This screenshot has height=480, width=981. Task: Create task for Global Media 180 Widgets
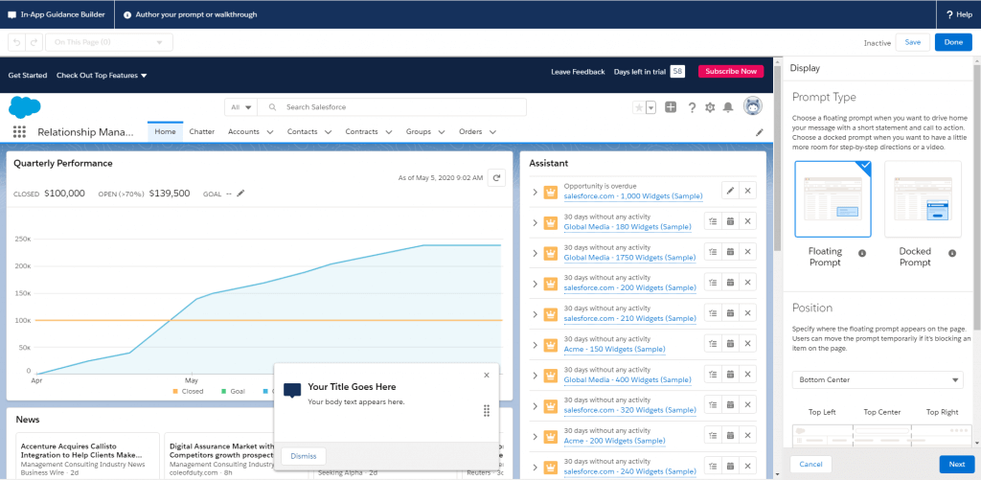point(713,221)
